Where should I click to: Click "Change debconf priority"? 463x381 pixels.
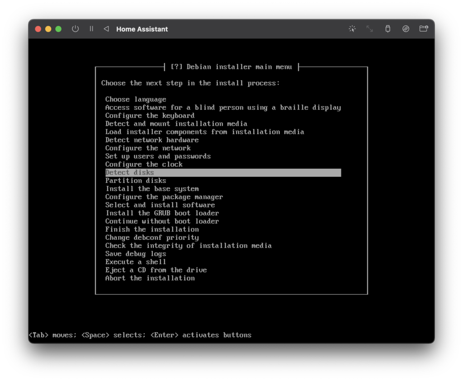pos(223,238)
